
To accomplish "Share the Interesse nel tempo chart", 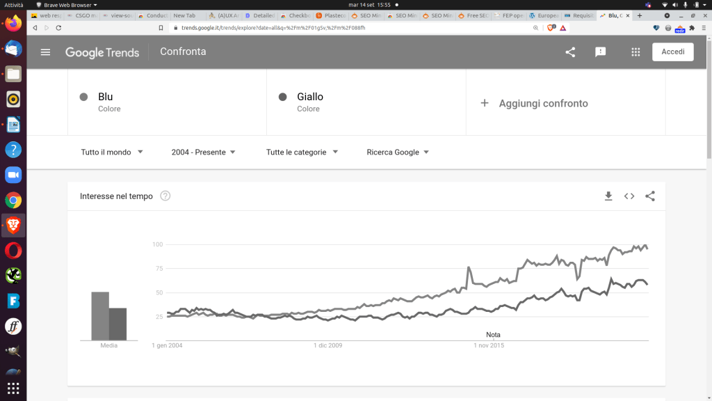I will (x=650, y=196).
